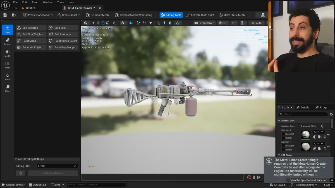
Task: Use selected asset arrow for Element 1
Action: 315,149
